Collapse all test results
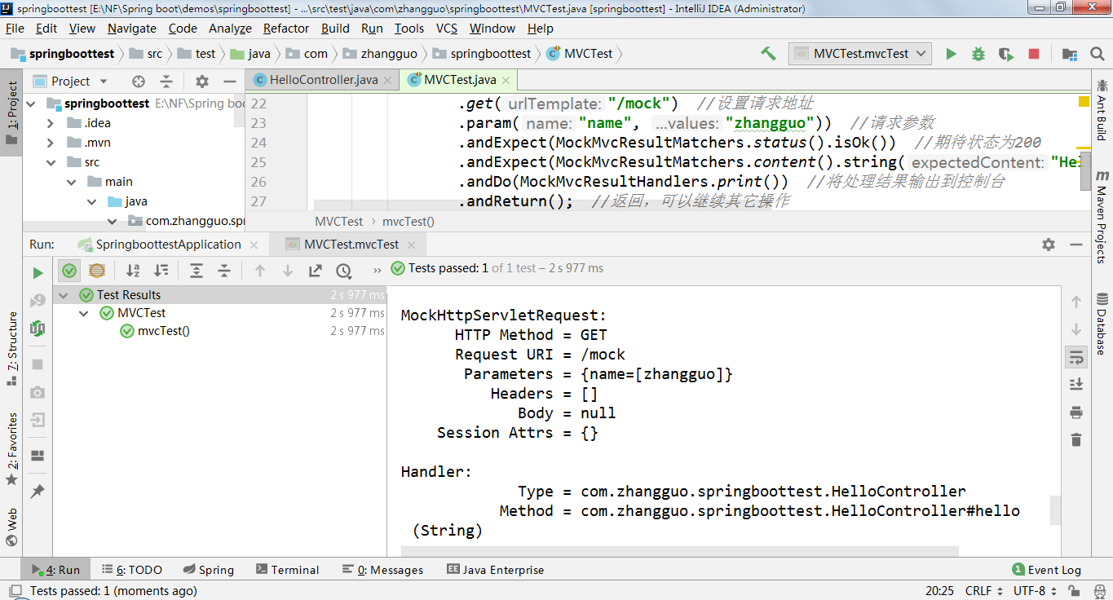This screenshot has width=1113, height=600. coord(224,271)
